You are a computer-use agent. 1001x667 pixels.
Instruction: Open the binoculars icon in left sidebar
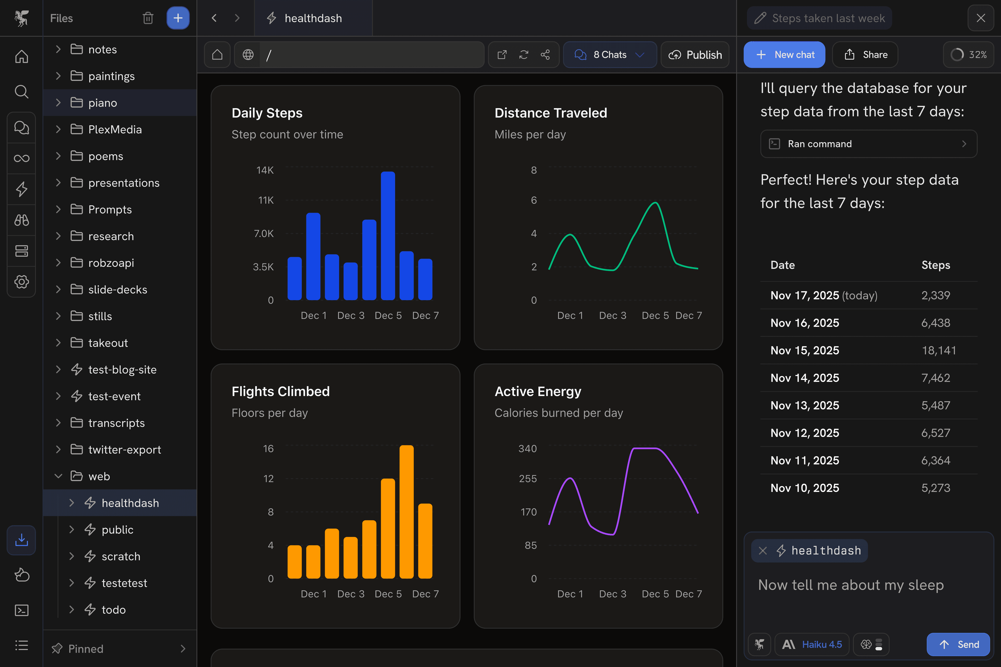21,220
